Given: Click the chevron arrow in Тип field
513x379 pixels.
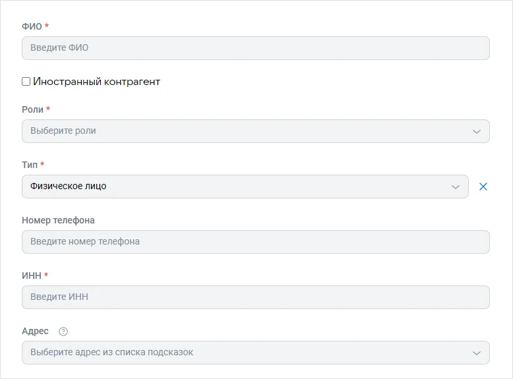Looking at the screenshot, I should click(x=456, y=187).
